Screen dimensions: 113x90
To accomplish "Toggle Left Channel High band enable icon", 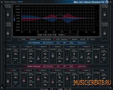I will [98, 46].
